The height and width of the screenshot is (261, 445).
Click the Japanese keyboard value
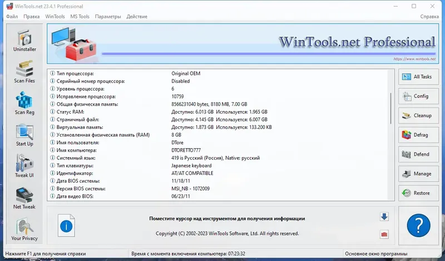pyautogui.click(x=191, y=165)
